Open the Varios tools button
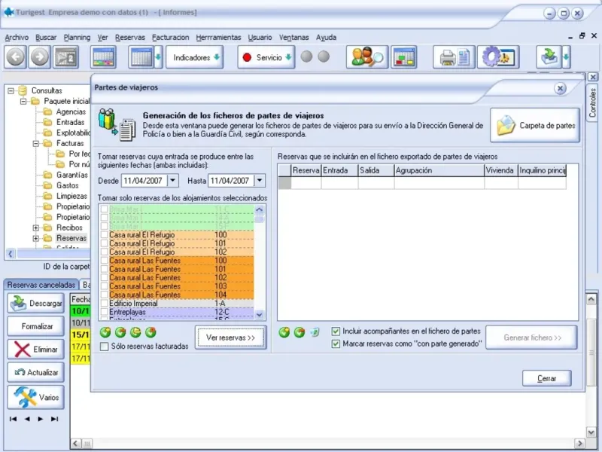The height and width of the screenshot is (452, 602). coord(35,397)
